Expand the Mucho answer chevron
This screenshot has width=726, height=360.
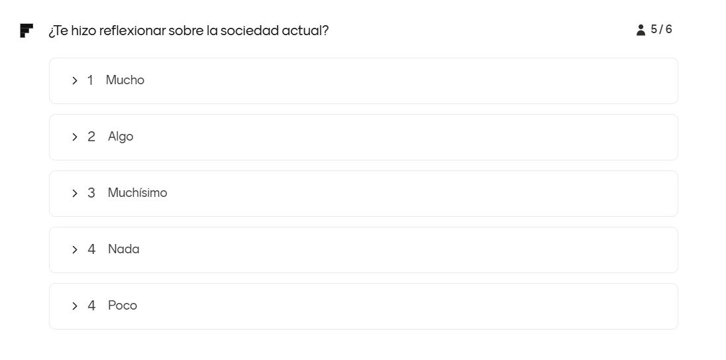click(x=75, y=81)
